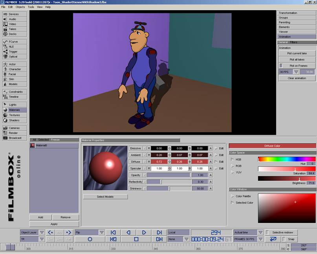Switch to the Filters tab

coord(293,42)
